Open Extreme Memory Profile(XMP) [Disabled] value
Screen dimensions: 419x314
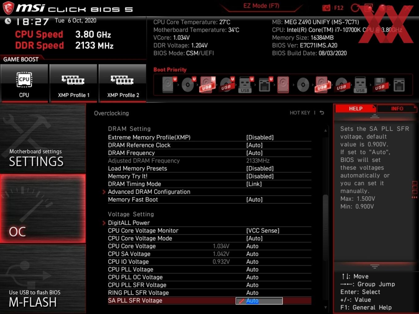(260, 137)
